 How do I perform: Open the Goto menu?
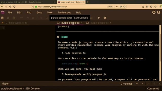(x=39, y=13)
